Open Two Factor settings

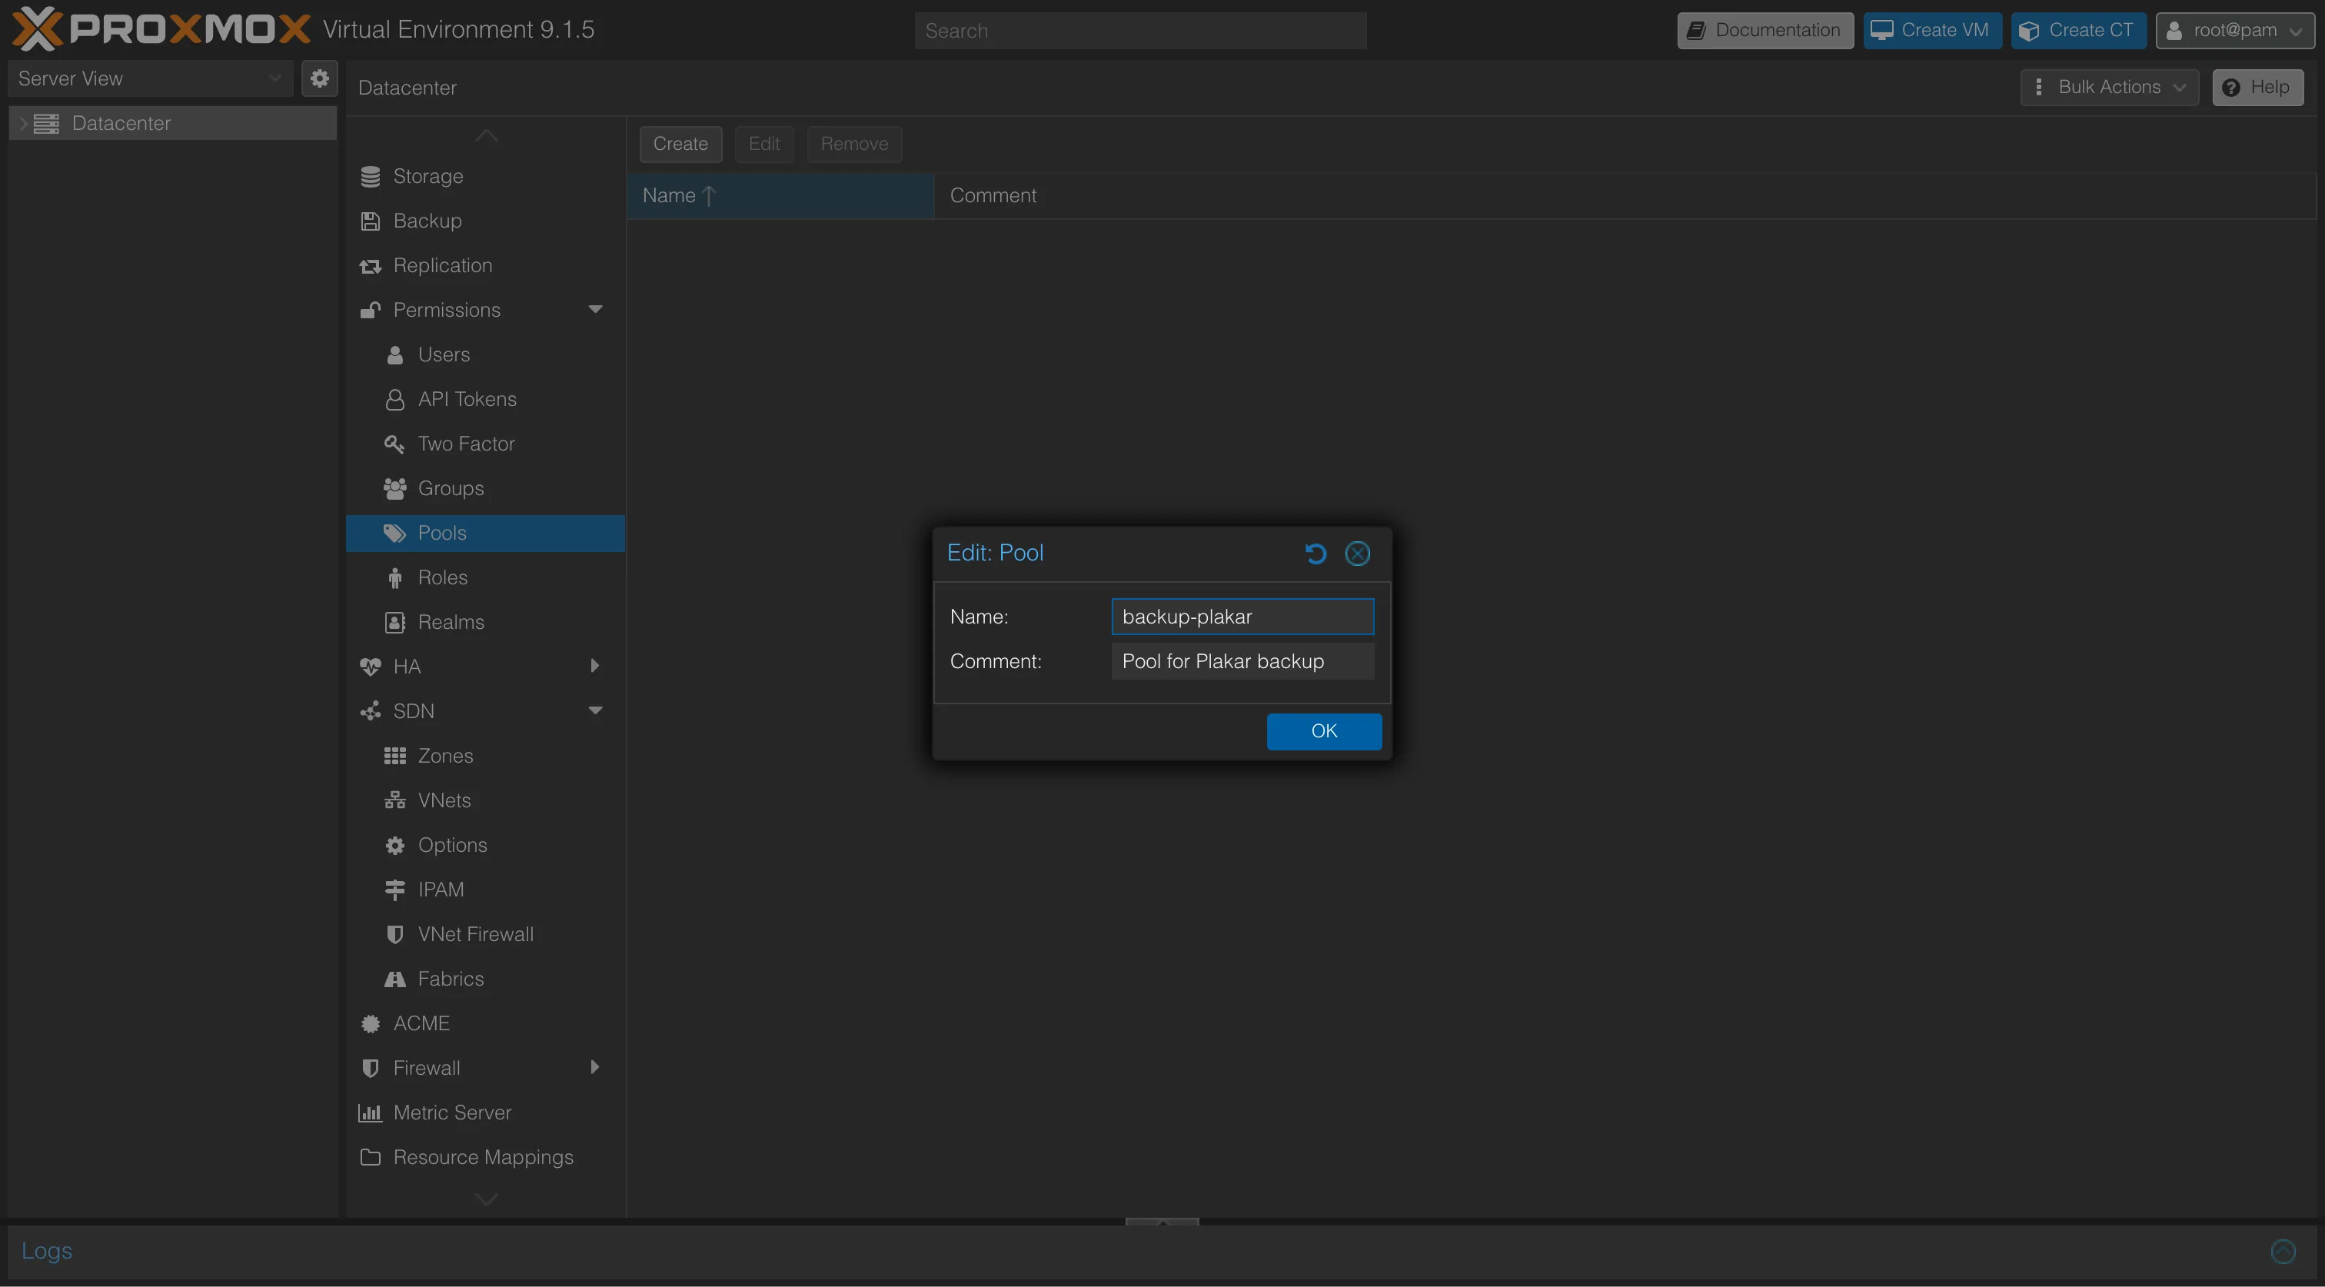tap(484, 444)
